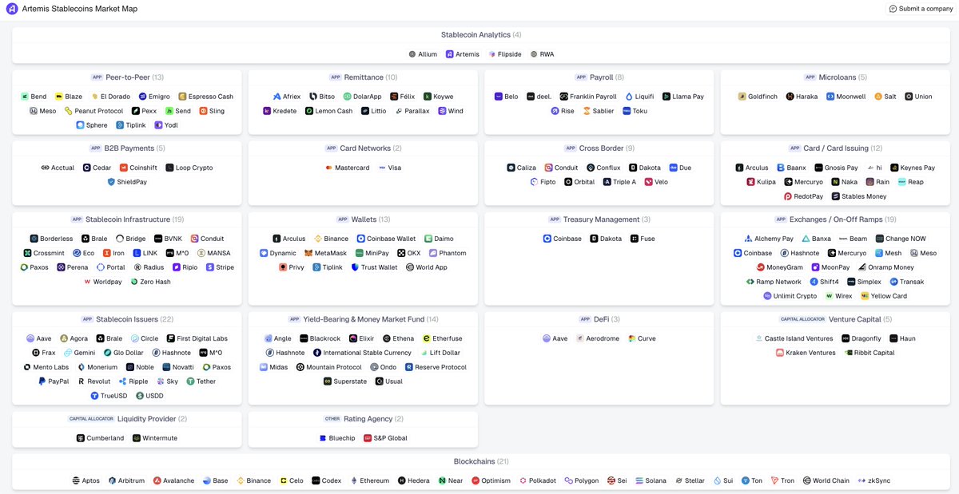Click the Triple A icon

pos(607,182)
